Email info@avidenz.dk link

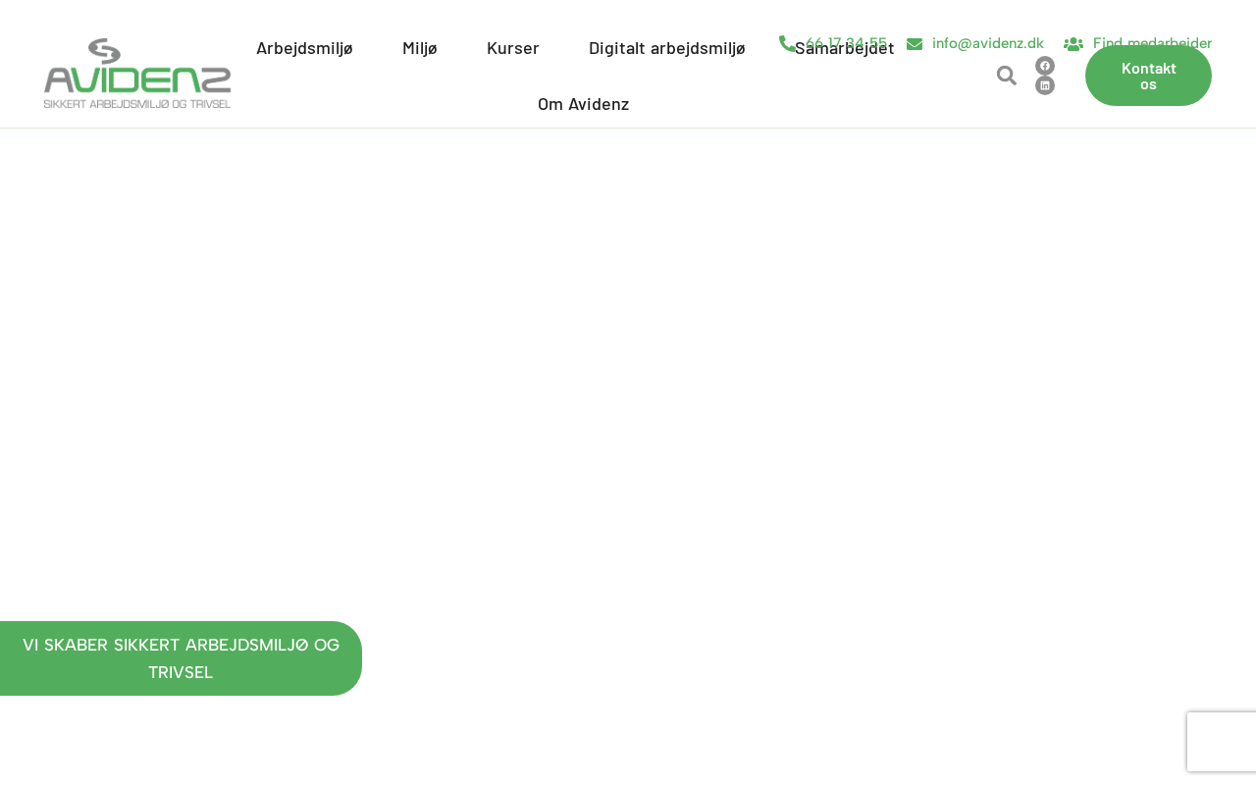(x=988, y=43)
